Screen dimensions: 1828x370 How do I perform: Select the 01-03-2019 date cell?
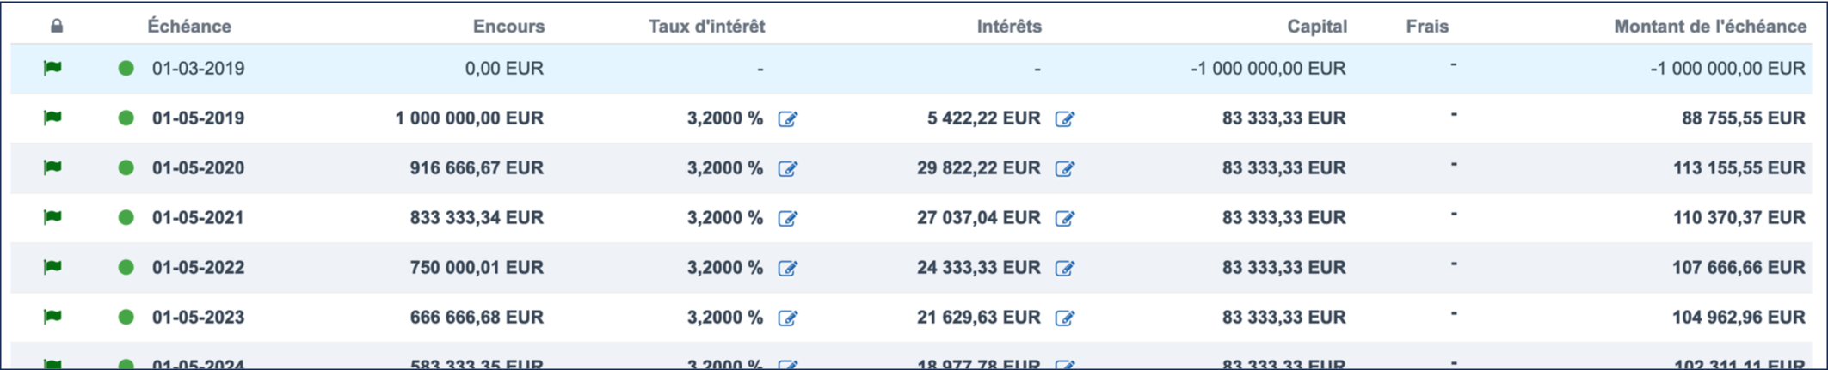[198, 69]
